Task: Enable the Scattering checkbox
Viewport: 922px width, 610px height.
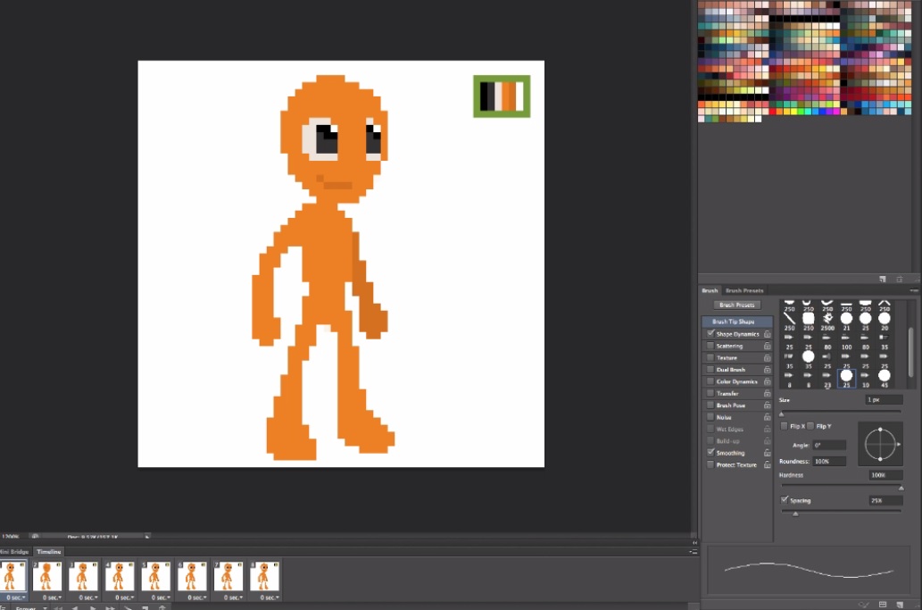Action: [x=710, y=346]
